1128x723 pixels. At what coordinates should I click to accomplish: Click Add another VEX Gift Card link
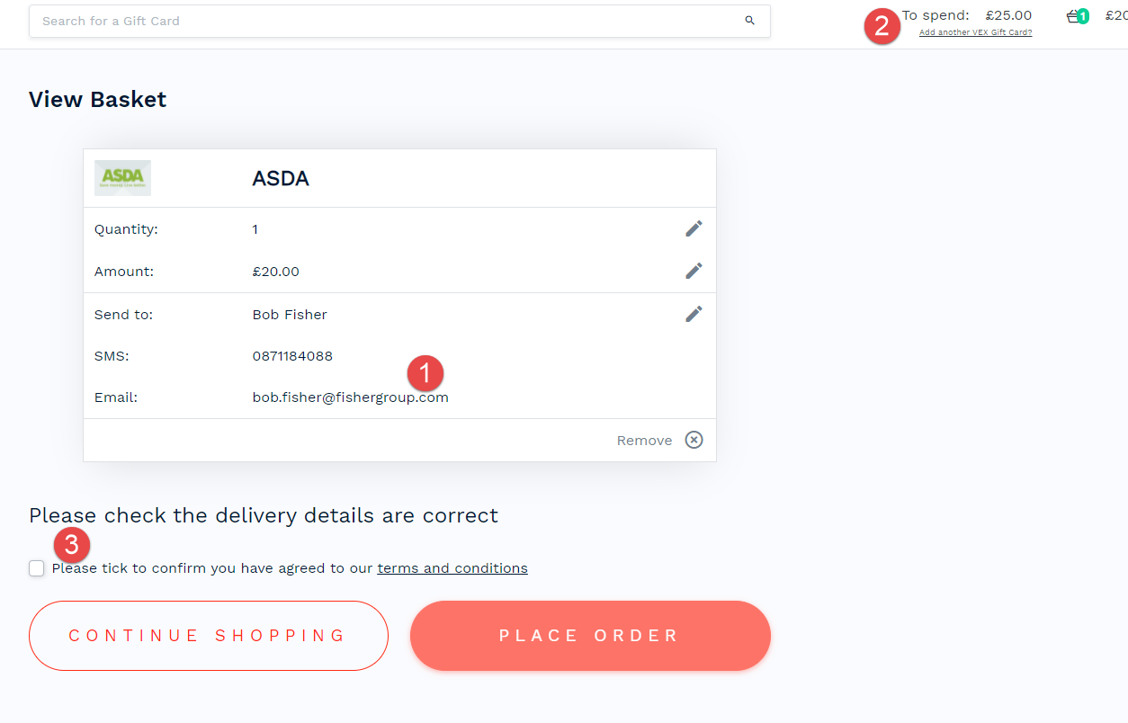975,32
